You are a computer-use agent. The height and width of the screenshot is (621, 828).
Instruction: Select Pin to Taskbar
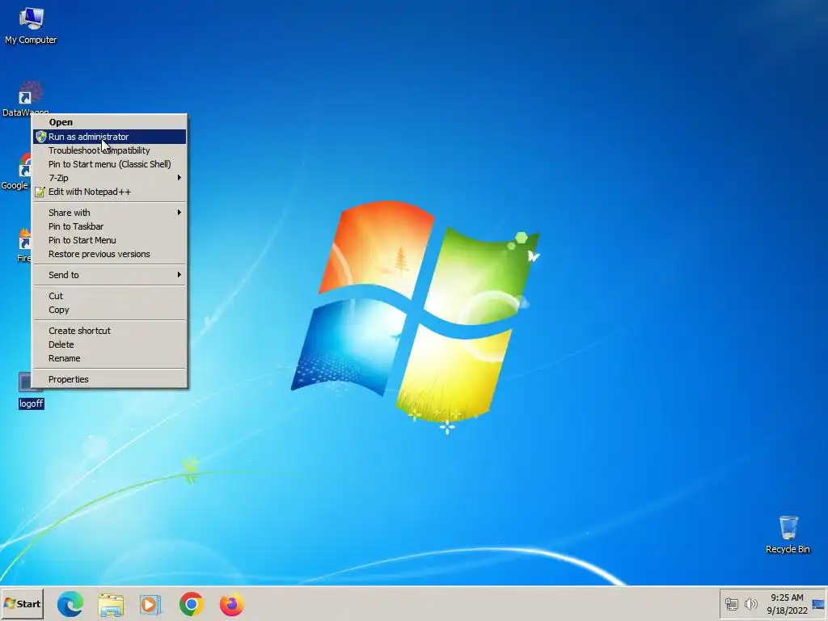tap(110, 226)
